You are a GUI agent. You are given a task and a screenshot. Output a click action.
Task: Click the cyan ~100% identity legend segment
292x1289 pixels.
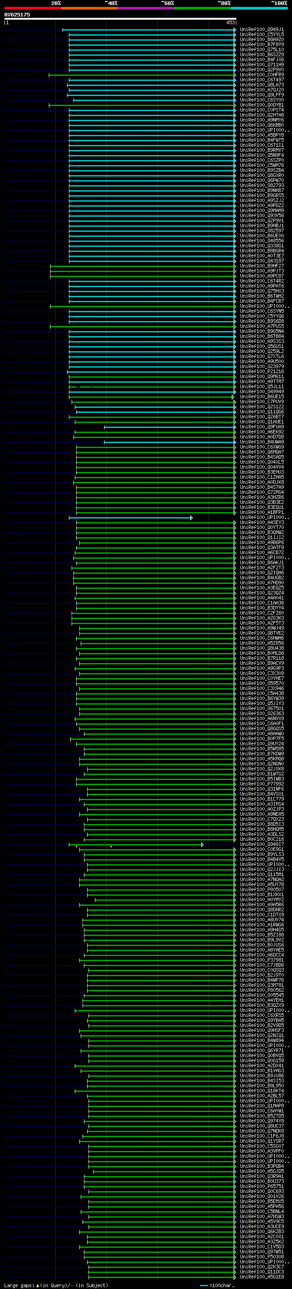259,8
